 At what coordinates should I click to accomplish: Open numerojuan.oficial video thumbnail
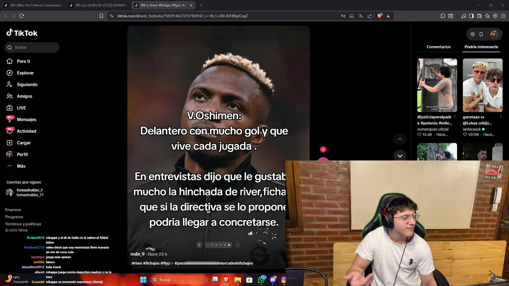click(437, 85)
